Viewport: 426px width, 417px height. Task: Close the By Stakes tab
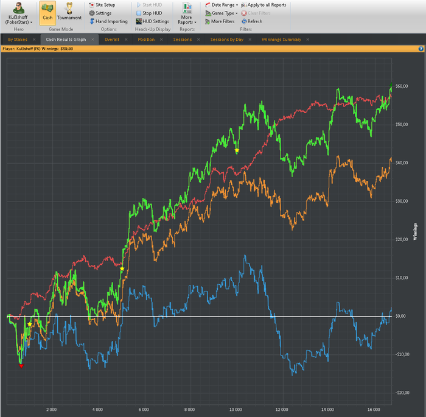click(x=34, y=40)
